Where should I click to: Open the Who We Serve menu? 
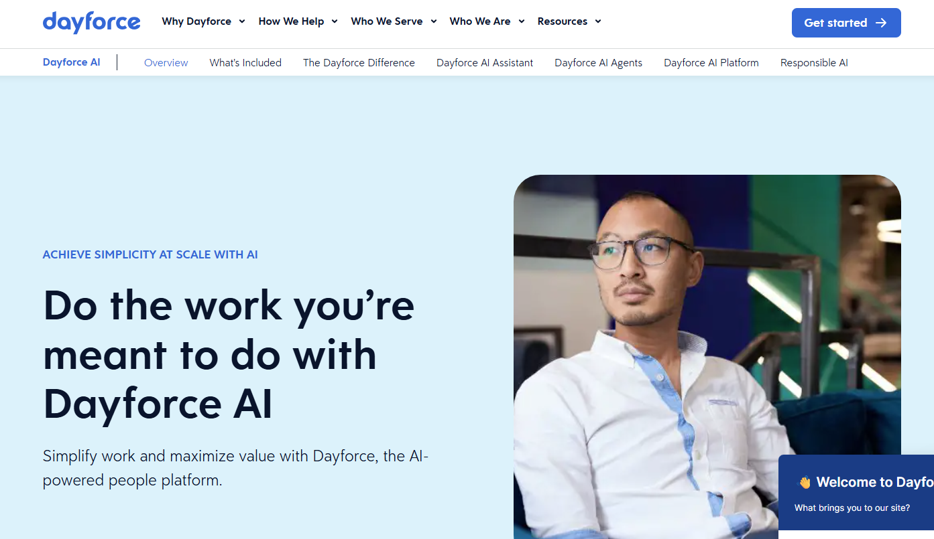(394, 21)
